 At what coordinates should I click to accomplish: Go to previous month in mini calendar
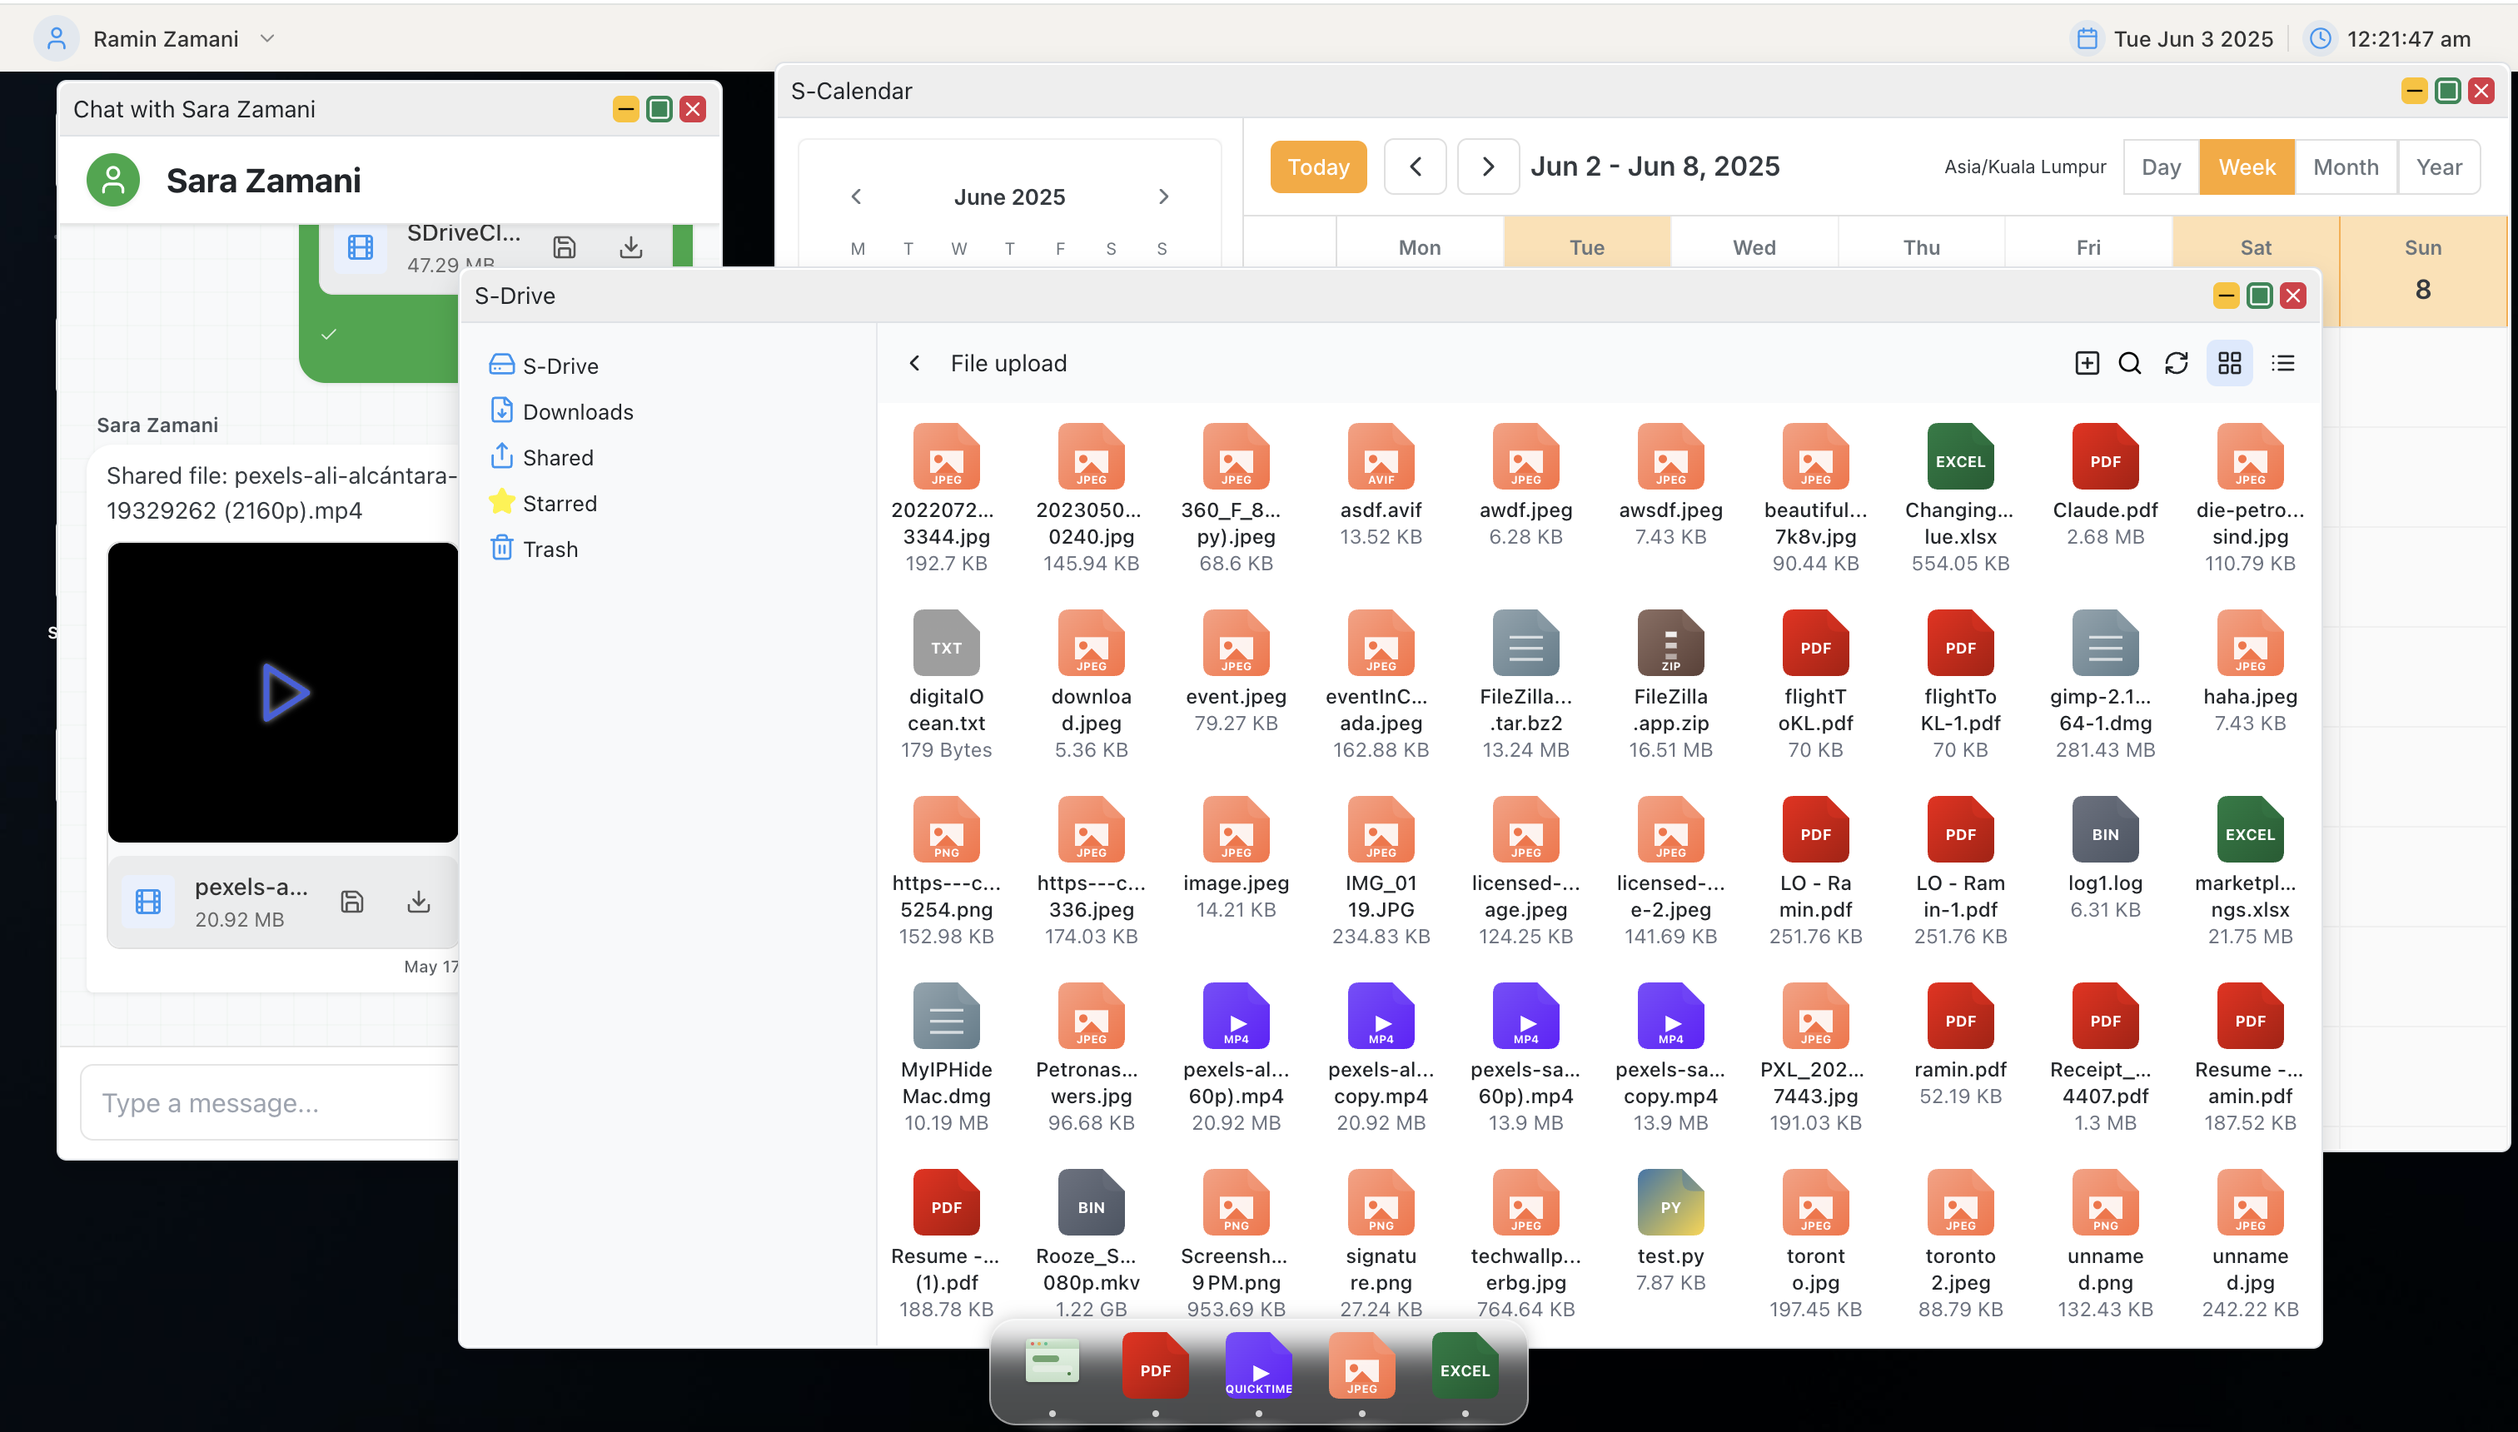[x=855, y=196]
